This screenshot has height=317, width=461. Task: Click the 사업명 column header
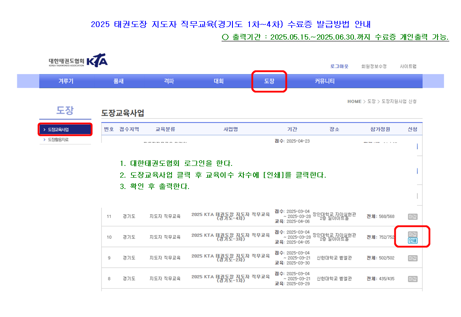click(x=231, y=129)
